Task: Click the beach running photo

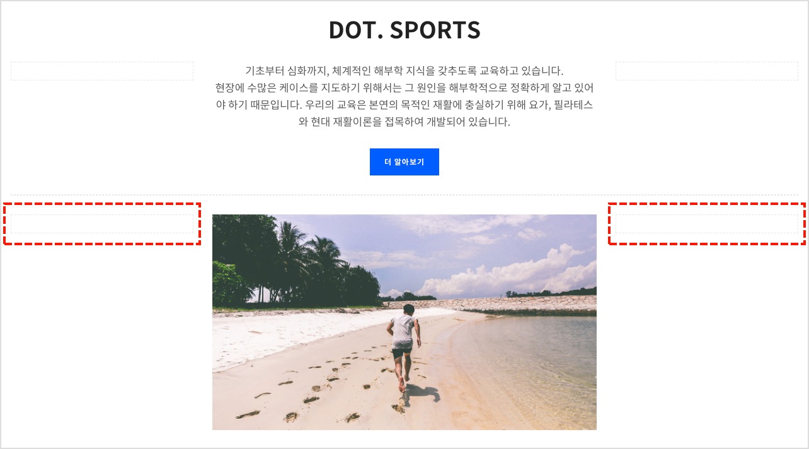Action: tap(404, 322)
